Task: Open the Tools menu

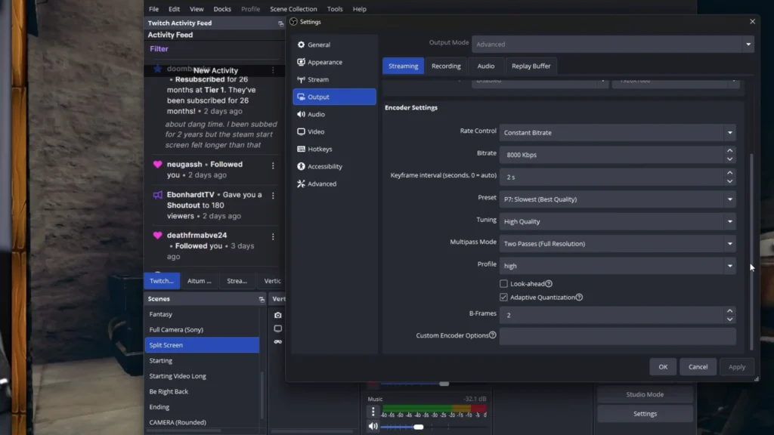Action: [x=335, y=9]
